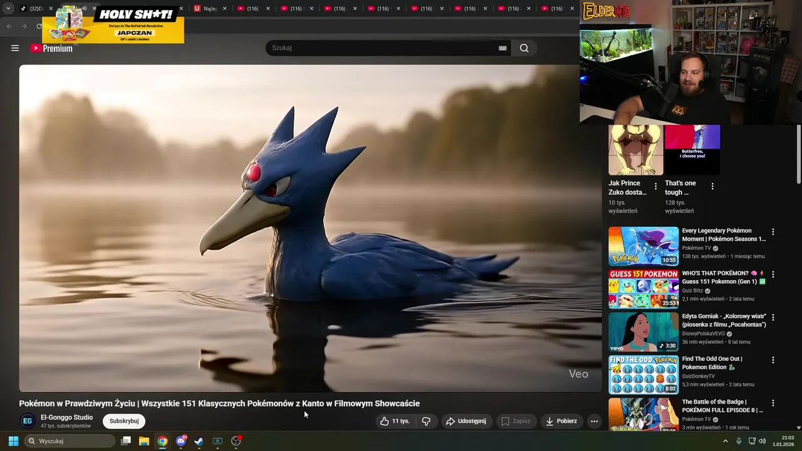
Task: Click the playing Pokémon bird video
Action: (x=310, y=228)
